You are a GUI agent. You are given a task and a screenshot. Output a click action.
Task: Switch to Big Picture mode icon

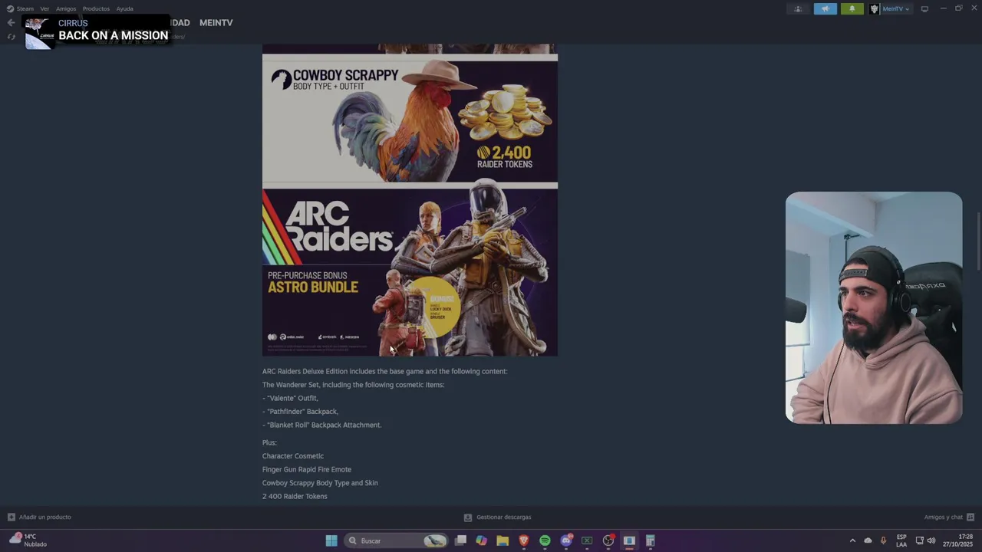924,8
